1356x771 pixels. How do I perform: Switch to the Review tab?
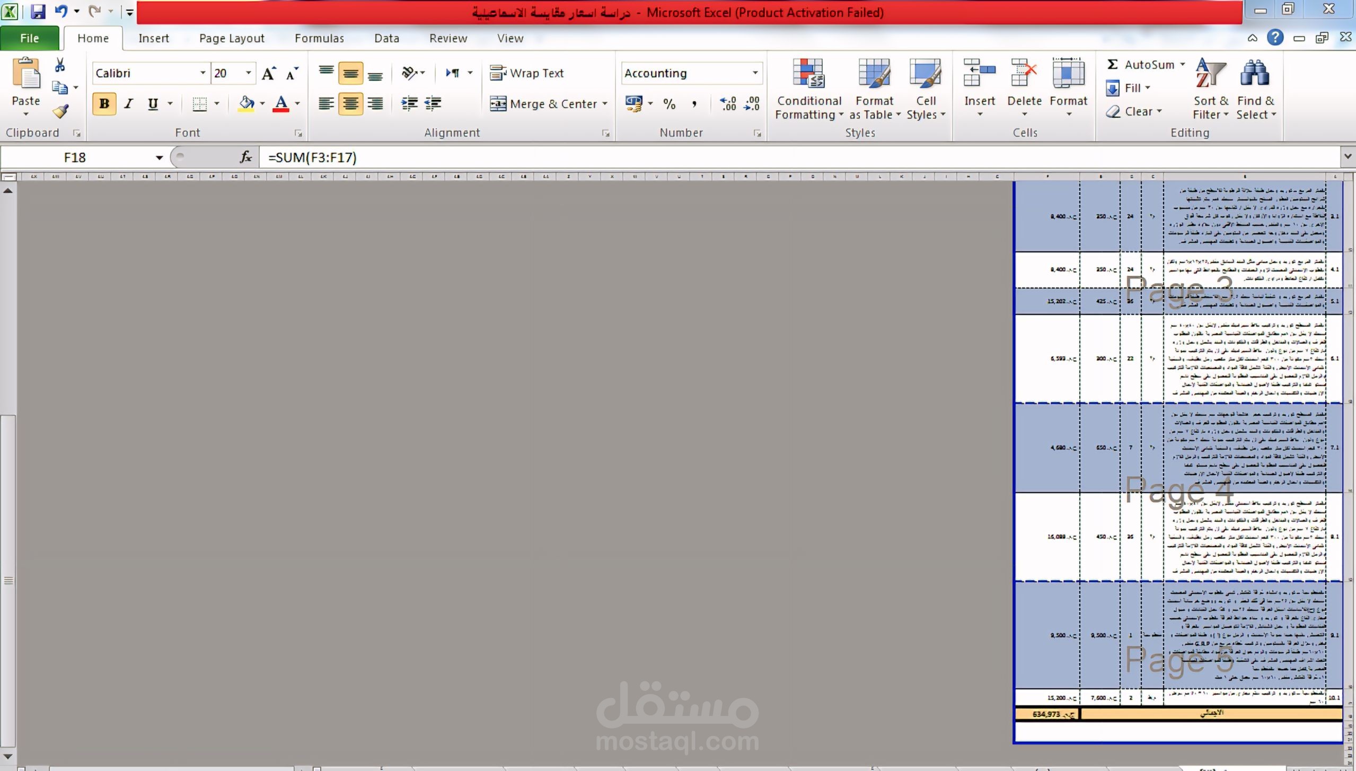(448, 38)
